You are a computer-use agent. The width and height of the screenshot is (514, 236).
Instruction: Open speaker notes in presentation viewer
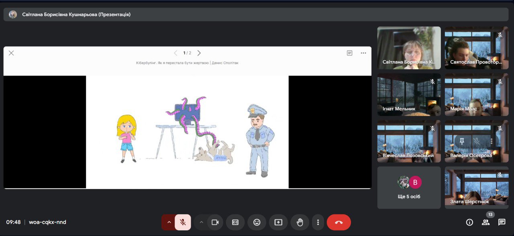pos(349,53)
